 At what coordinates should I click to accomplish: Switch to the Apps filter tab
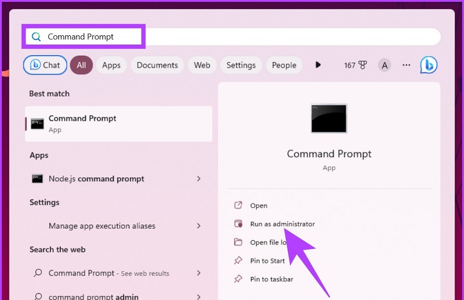111,65
